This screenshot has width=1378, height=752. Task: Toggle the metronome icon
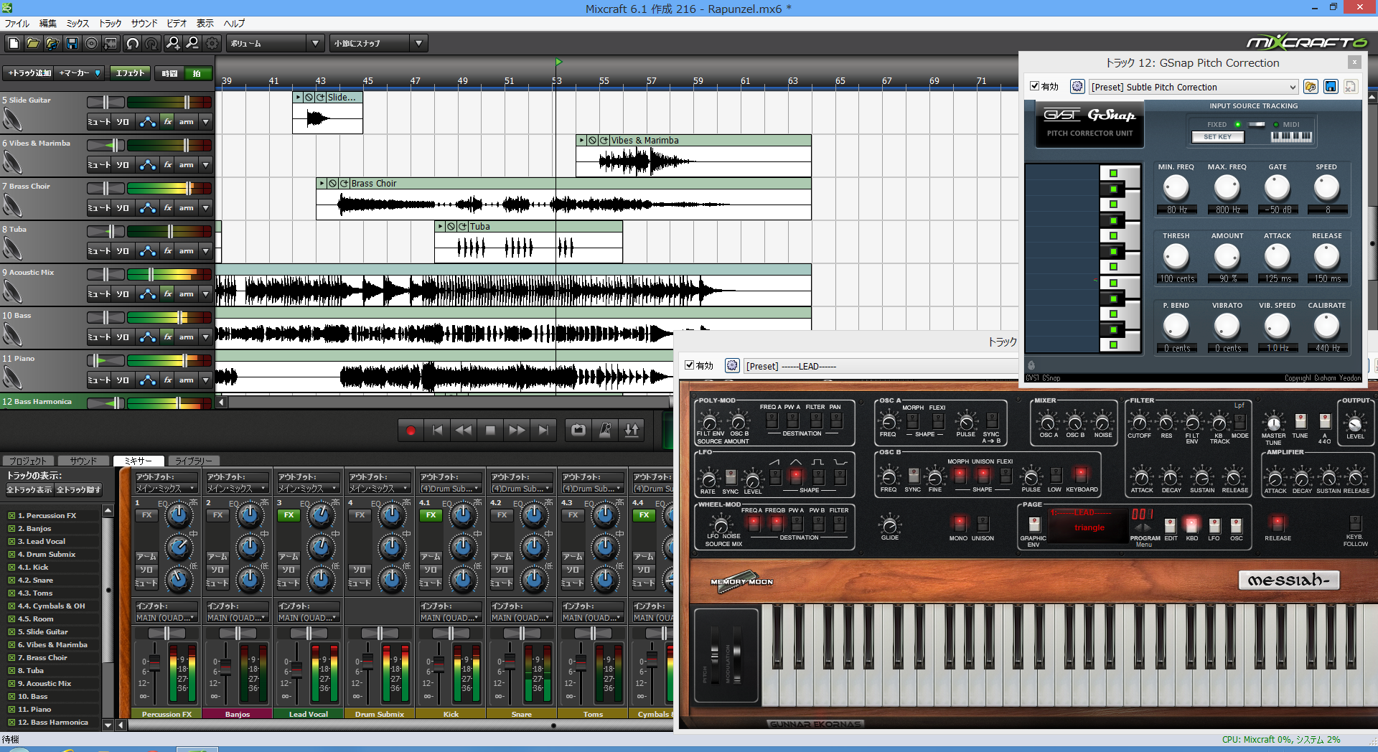pos(605,431)
